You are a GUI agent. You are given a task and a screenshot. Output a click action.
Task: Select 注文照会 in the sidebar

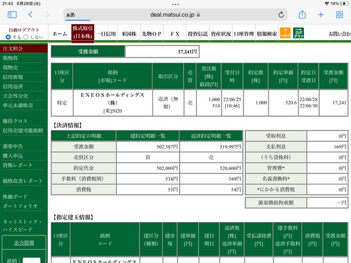(x=24, y=49)
